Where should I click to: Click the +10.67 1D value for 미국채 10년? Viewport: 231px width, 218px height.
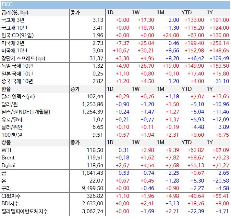[121, 51]
